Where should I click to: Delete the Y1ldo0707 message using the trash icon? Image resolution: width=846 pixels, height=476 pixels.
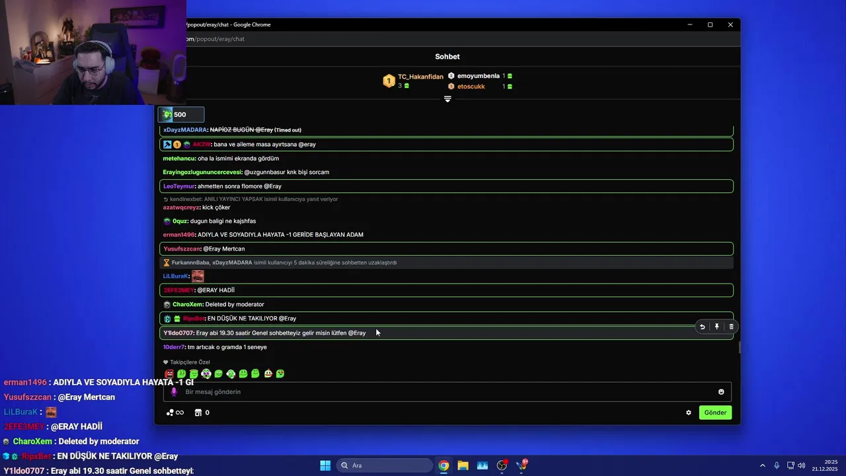(x=731, y=327)
